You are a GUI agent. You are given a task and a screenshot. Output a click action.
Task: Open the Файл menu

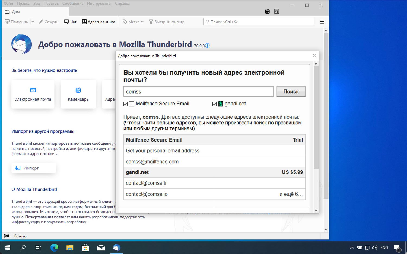click(8, 4)
